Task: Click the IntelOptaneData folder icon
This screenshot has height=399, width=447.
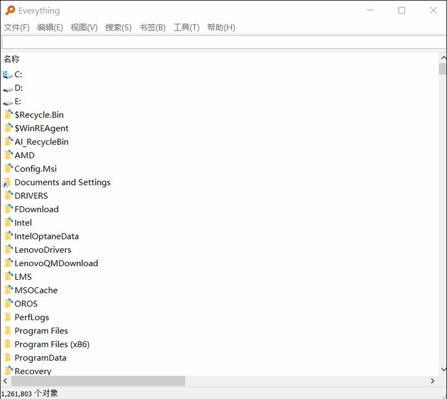Action: [x=9, y=236]
